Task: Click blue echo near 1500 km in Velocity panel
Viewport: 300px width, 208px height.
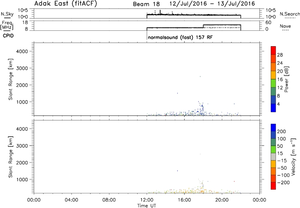Action: (x=177, y=171)
